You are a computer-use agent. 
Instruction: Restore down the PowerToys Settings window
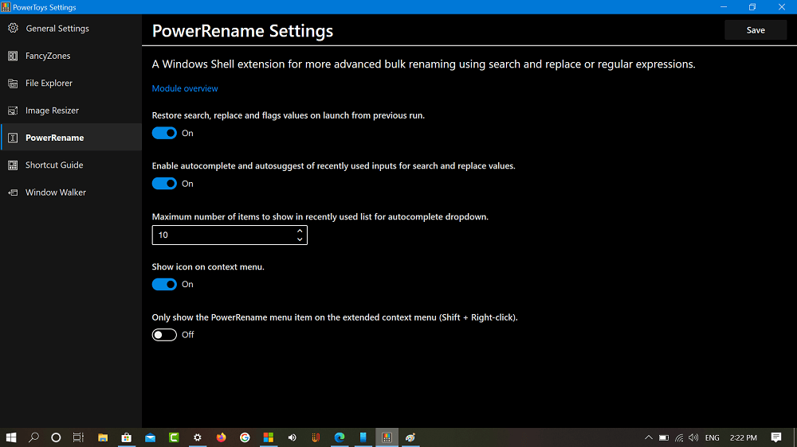tap(752, 7)
